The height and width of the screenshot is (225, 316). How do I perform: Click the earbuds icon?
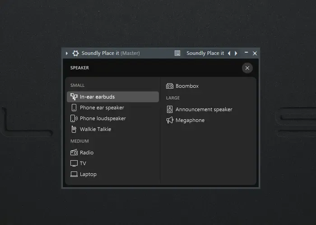pyautogui.click(x=74, y=97)
